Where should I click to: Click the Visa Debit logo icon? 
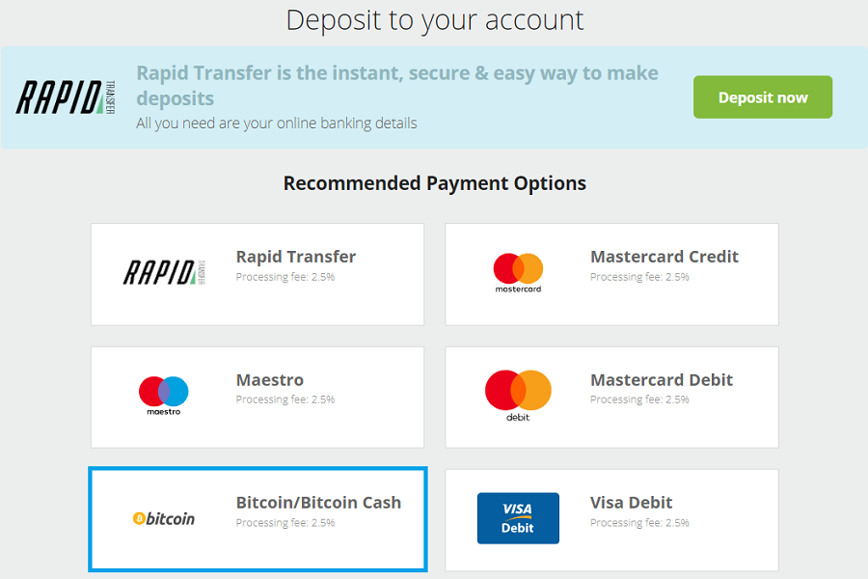518,518
